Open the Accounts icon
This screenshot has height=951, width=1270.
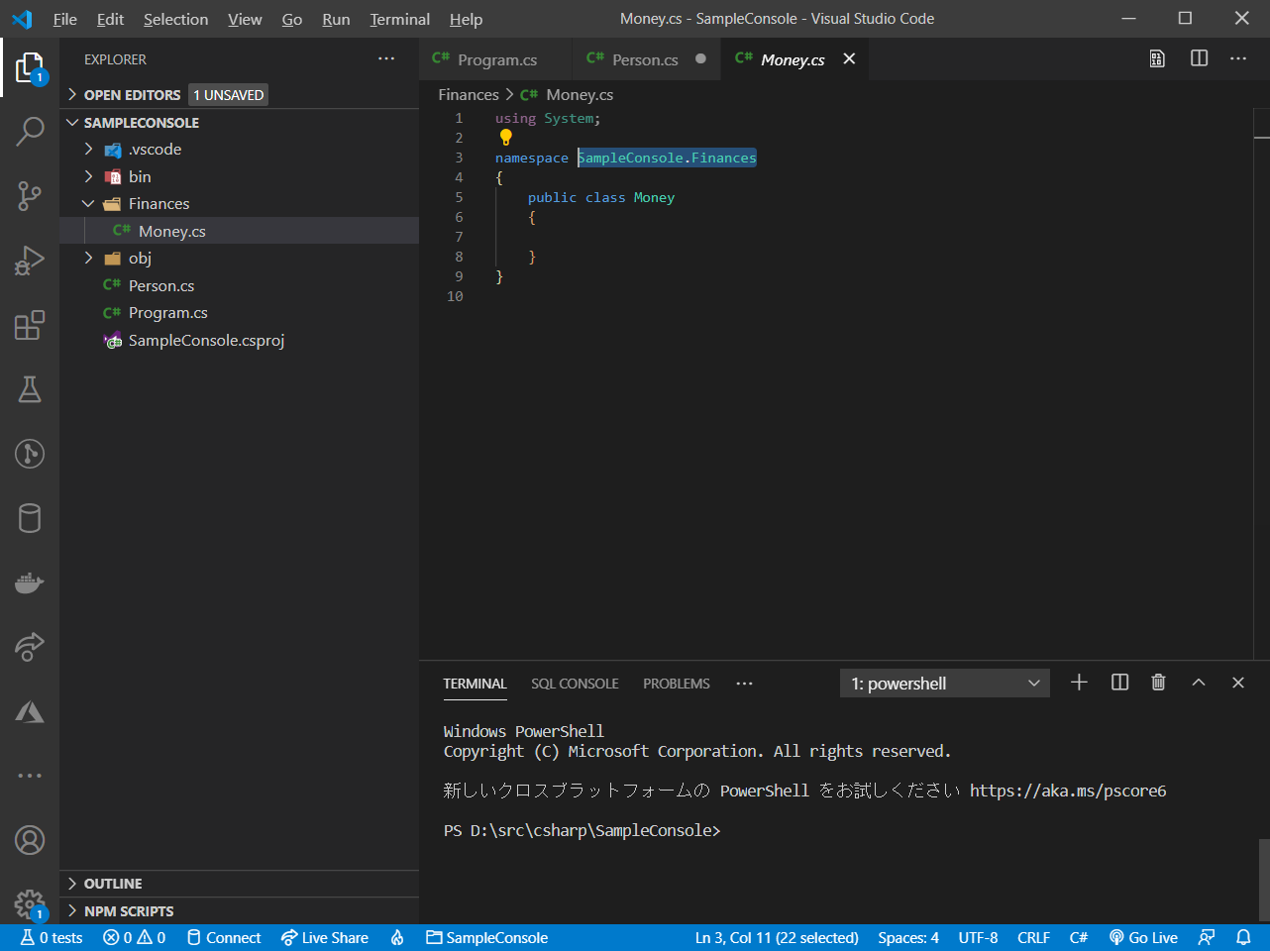[x=30, y=840]
